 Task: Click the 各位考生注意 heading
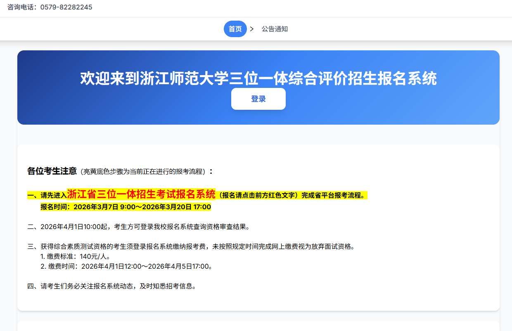click(52, 171)
